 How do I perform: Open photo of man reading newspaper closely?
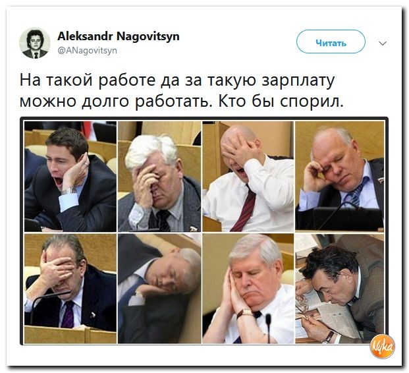(339, 289)
